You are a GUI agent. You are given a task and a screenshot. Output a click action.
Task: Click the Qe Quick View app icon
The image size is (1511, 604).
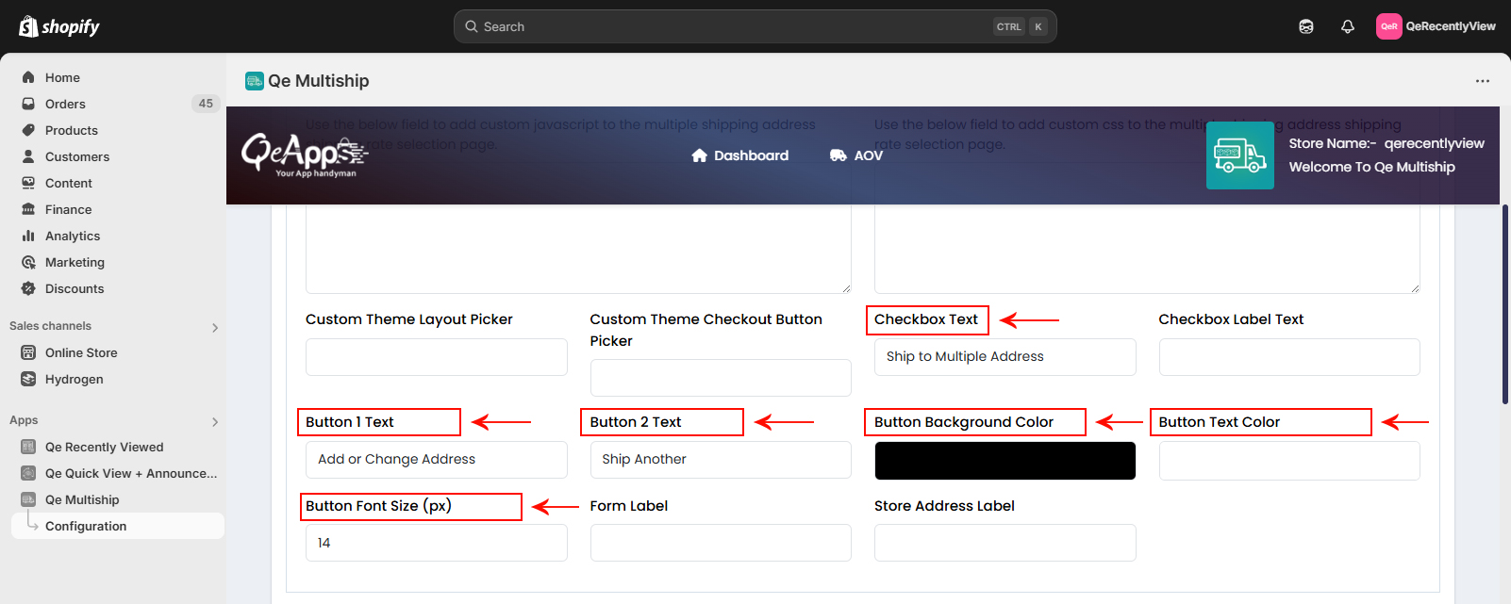click(x=28, y=473)
